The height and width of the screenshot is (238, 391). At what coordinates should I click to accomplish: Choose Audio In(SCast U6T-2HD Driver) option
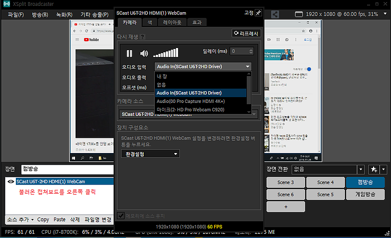click(200, 93)
